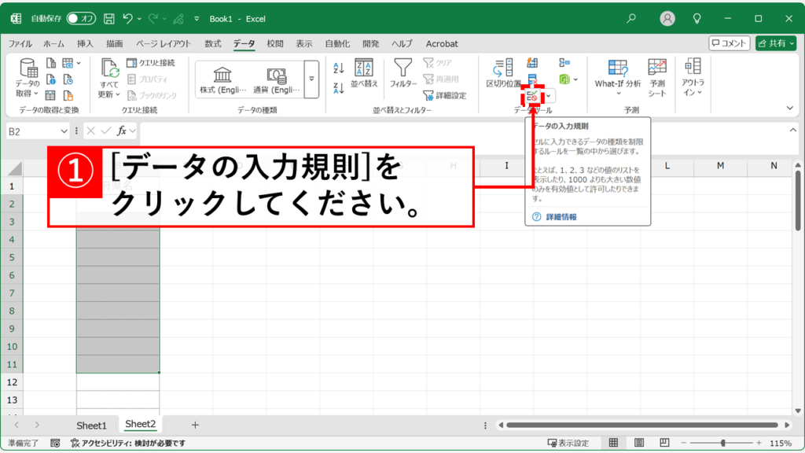
Task: Select the Currencies (通貨) data type
Action: coord(276,79)
